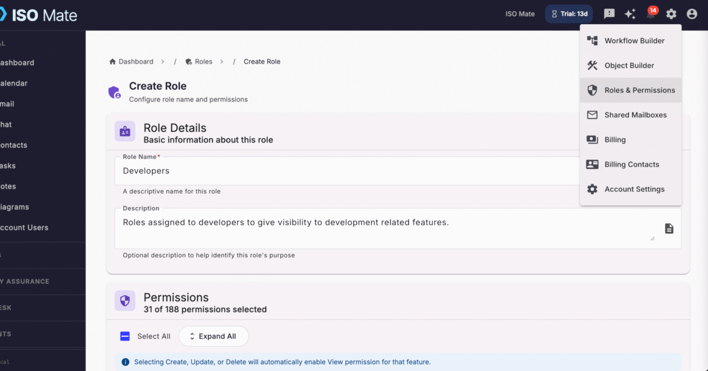Go to the Dashboard breadcrumb link
Viewport: 708px width, 371px height.
point(136,61)
